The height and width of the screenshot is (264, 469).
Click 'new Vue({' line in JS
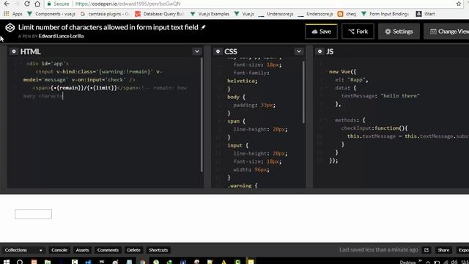(342, 72)
